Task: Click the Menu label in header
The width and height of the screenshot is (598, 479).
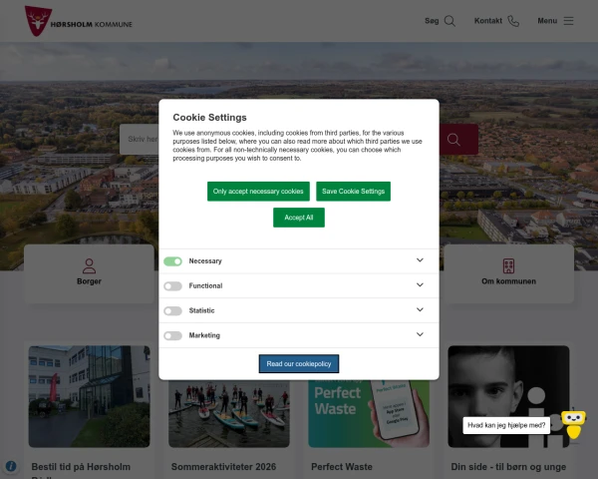Action: tap(547, 21)
